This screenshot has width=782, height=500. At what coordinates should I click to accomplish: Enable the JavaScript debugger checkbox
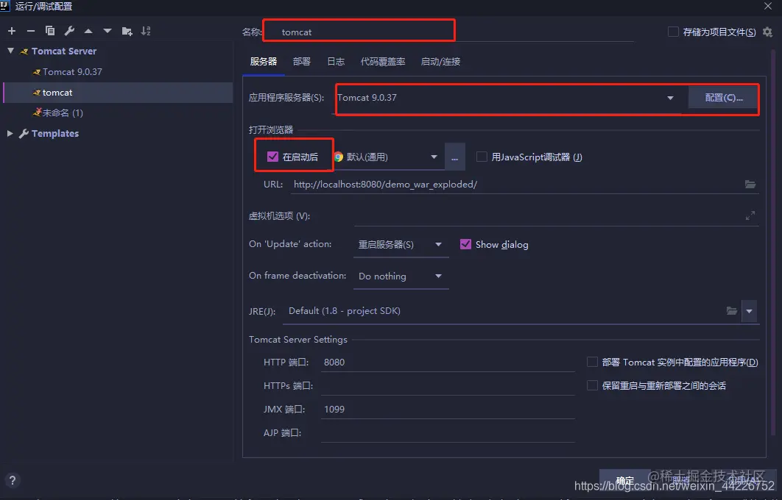point(482,156)
